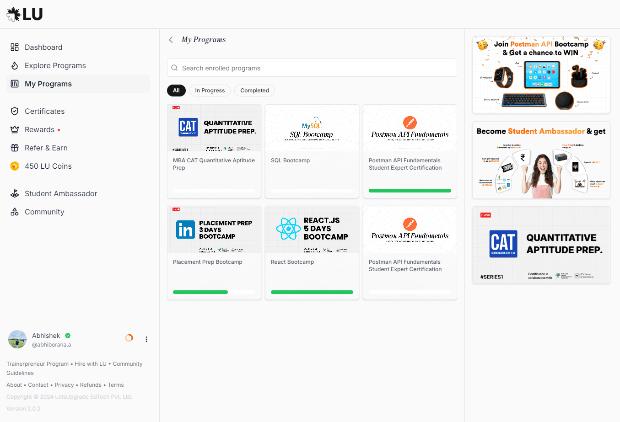
Task: Open the three-dot menu beside Abhishek
Action: (146, 339)
